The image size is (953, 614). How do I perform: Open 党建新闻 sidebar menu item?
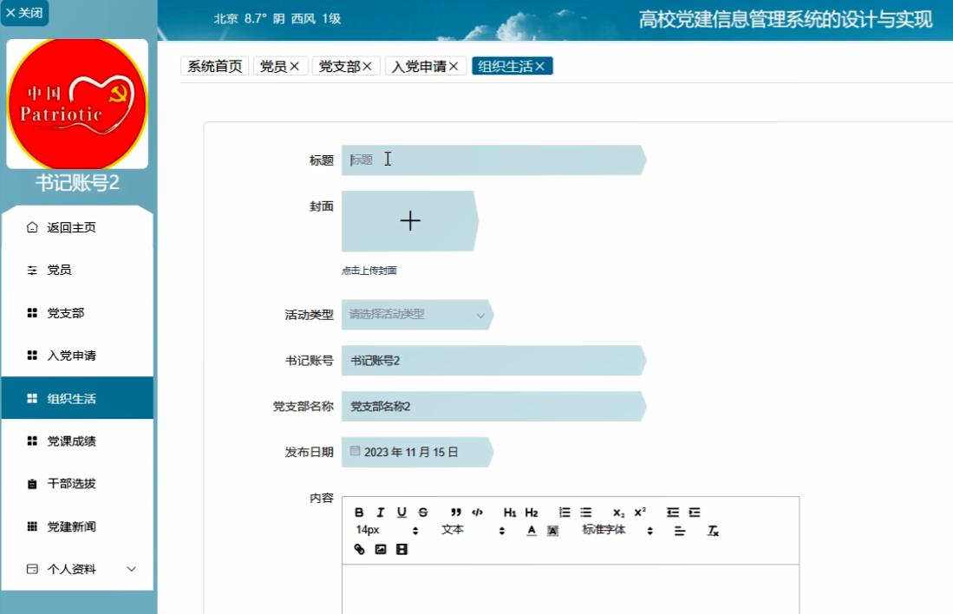click(x=77, y=526)
